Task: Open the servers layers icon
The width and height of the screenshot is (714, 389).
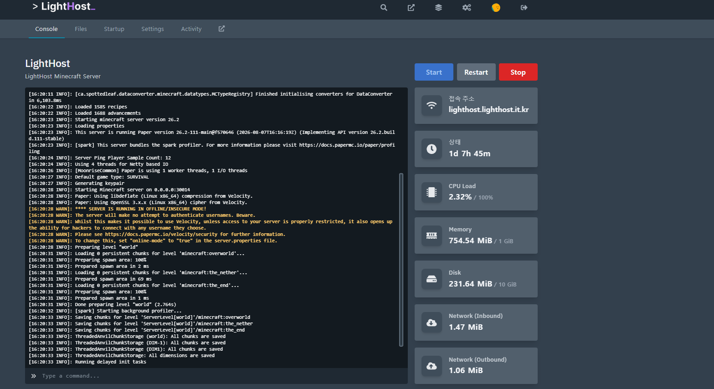Action: click(x=438, y=7)
